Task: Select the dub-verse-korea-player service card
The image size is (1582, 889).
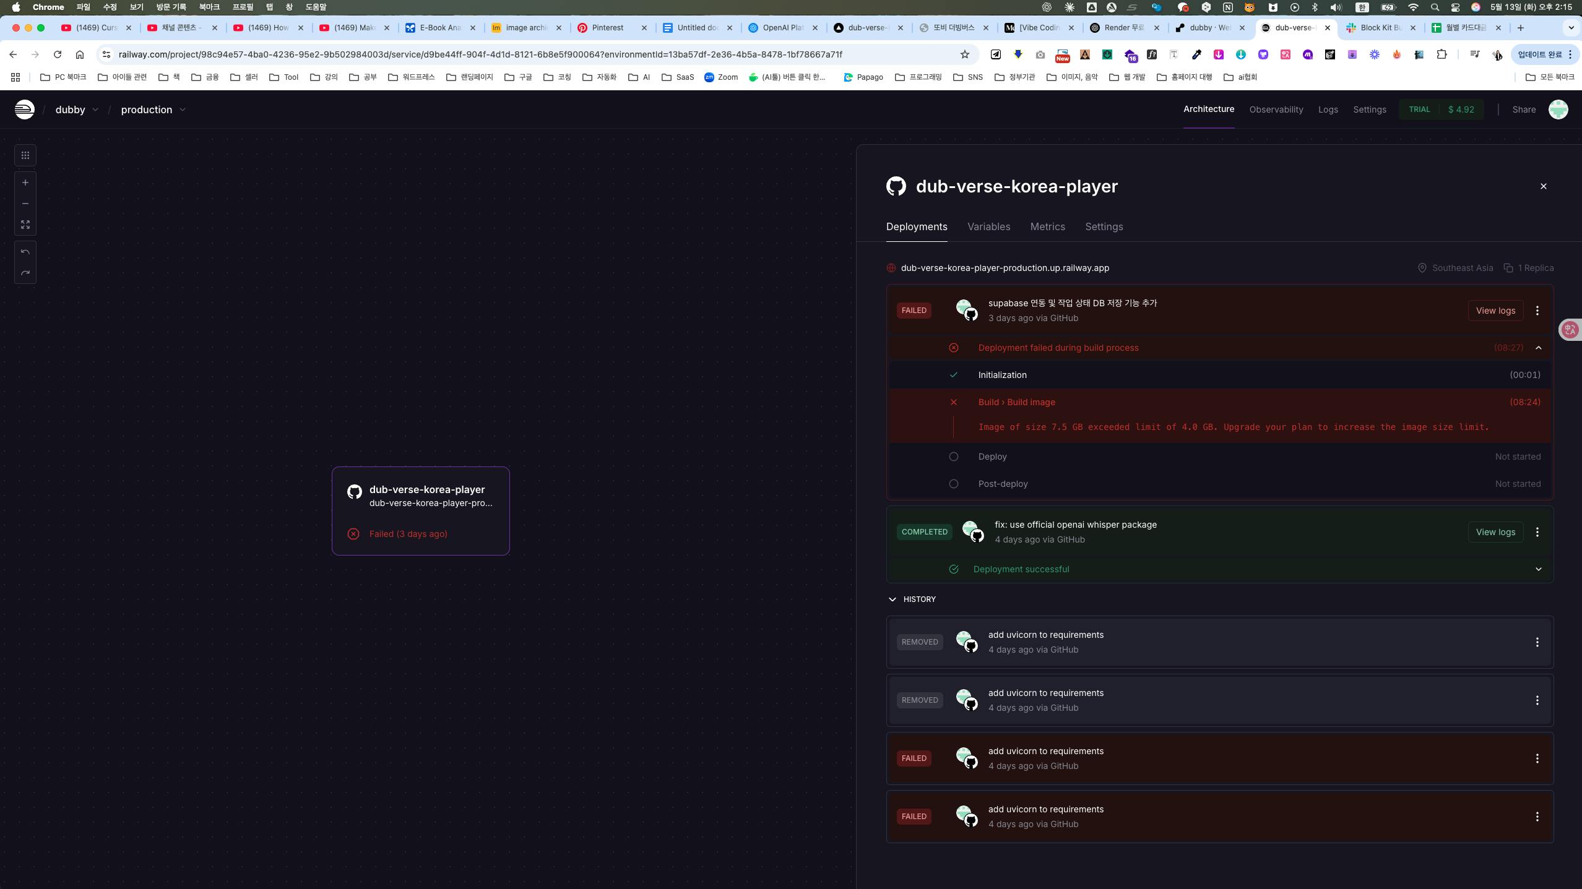Action: click(x=420, y=510)
